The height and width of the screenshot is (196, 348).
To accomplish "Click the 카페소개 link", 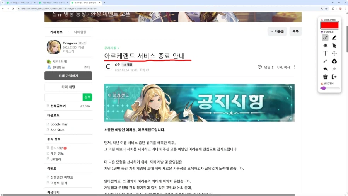I will click(x=68, y=51).
